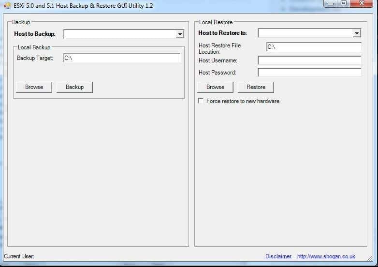Click the Backup Target label
378x267 pixels.
pos(35,58)
